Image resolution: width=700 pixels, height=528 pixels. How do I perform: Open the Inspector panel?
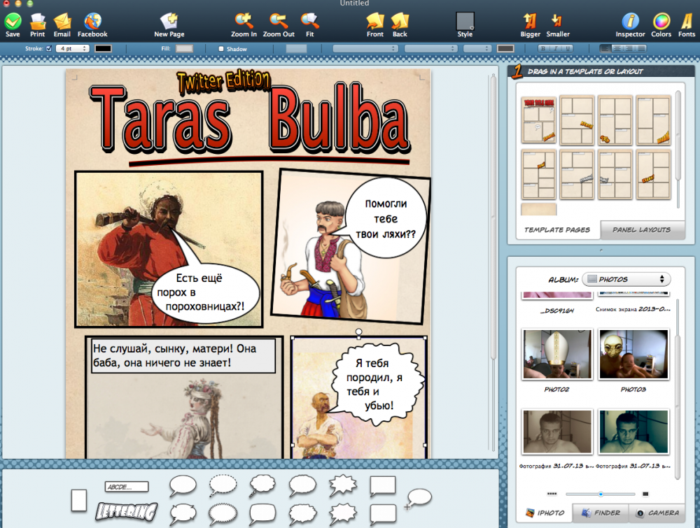coord(631,21)
